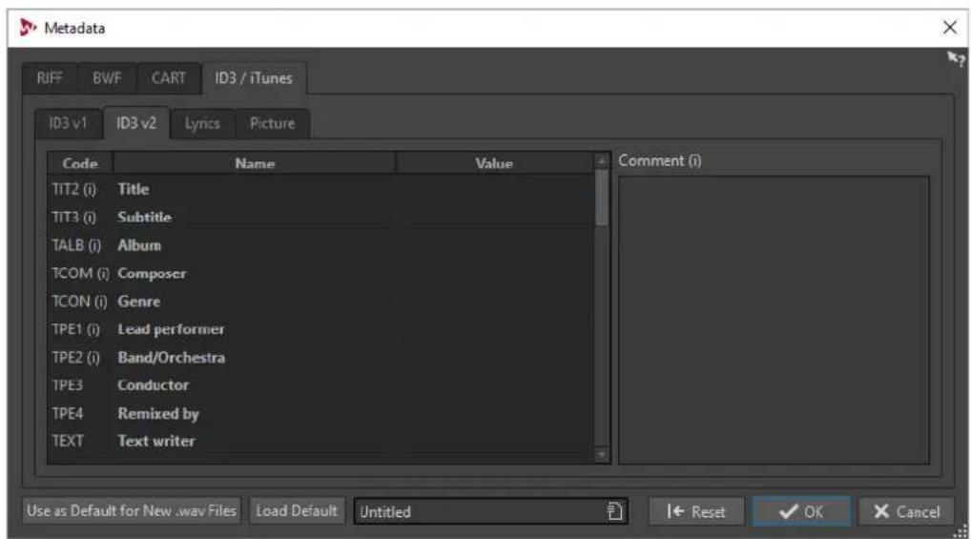Open the CART tab
This screenshot has width=971, height=539.
[169, 78]
